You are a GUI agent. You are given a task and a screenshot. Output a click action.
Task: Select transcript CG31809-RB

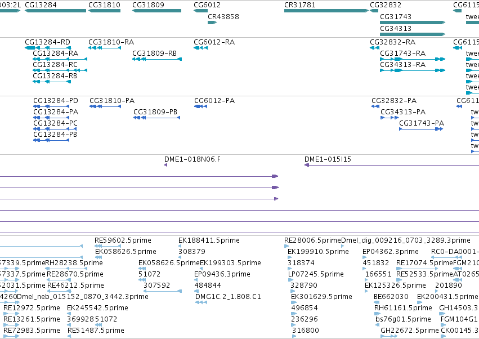click(x=157, y=59)
